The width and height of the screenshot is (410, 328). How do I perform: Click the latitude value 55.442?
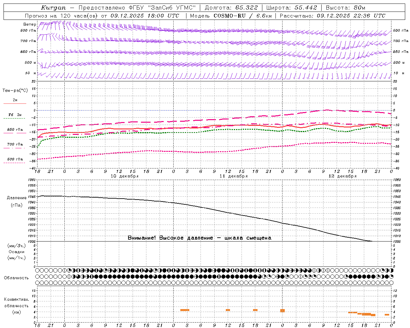(306, 8)
